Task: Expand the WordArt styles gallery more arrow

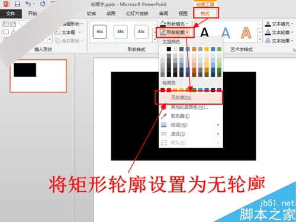Action: tap(260, 40)
